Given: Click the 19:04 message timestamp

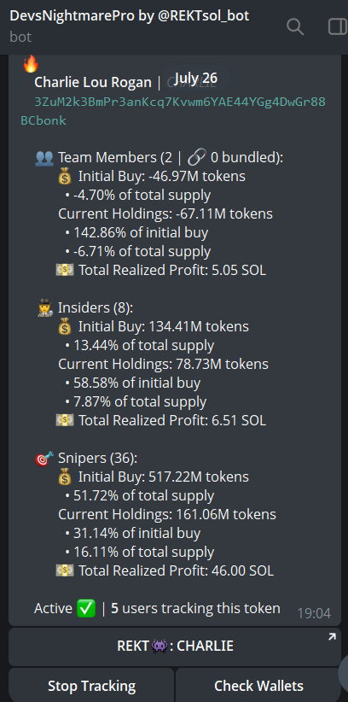Looking at the screenshot, I should pos(314,613).
